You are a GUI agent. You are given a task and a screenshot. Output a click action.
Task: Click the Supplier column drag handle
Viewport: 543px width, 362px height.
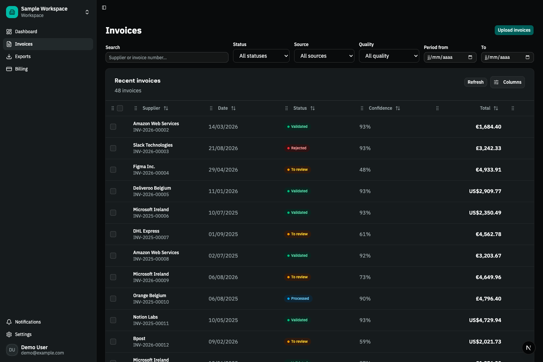(136, 108)
